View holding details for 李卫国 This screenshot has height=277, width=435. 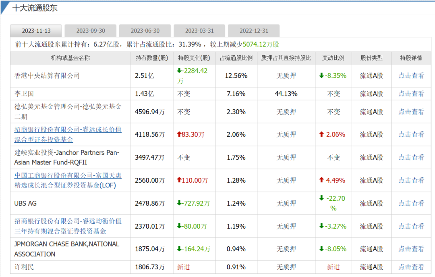click(412, 93)
